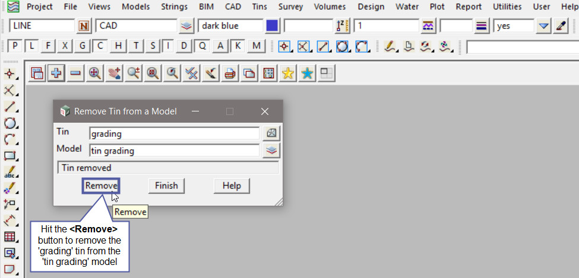The height and width of the screenshot is (278, 579).
Task: Click the plus zoom icon in view toolbar
Action: coord(56,74)
